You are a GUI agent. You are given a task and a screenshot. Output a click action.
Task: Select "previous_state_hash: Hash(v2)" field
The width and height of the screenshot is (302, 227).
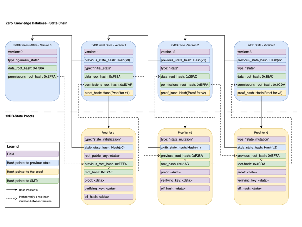pyautogui.click(x=261, y=60)
